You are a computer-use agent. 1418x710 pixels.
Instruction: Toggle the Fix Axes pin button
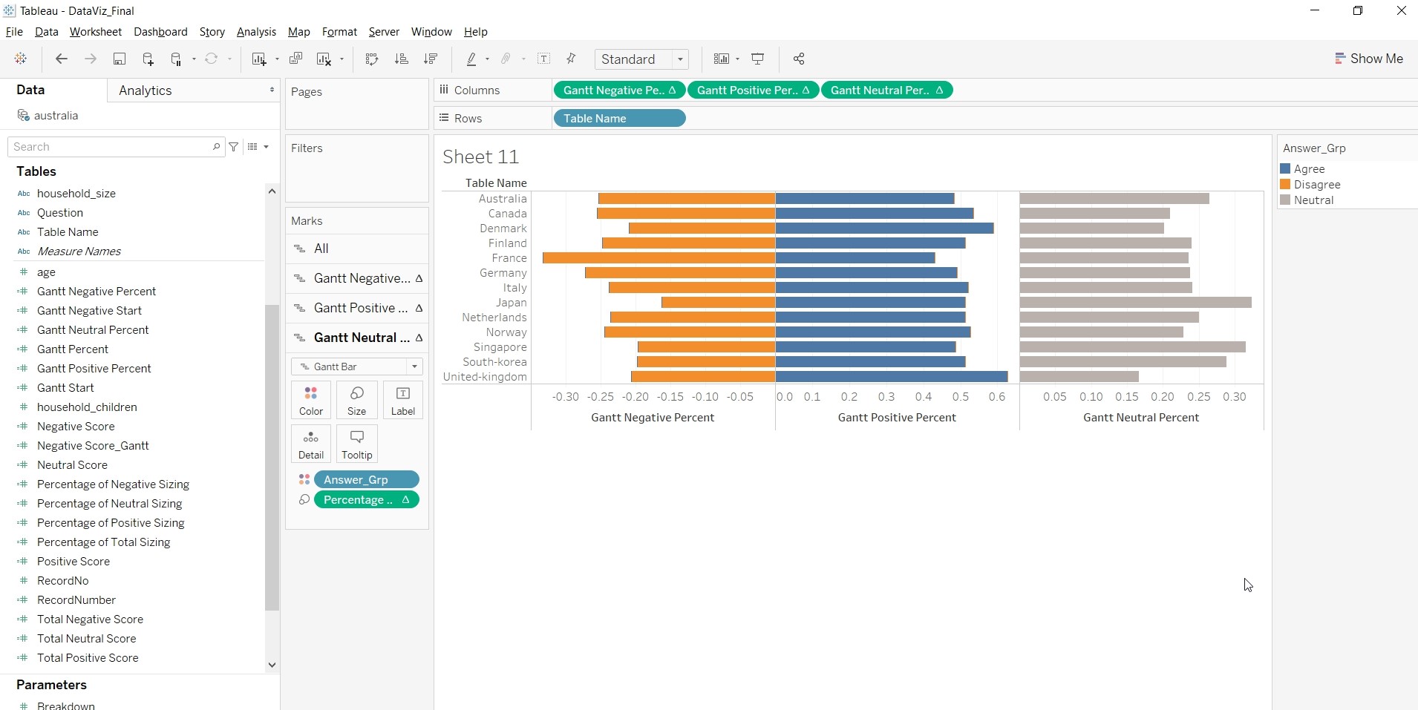pyautogui.click(x=571, y=59)
